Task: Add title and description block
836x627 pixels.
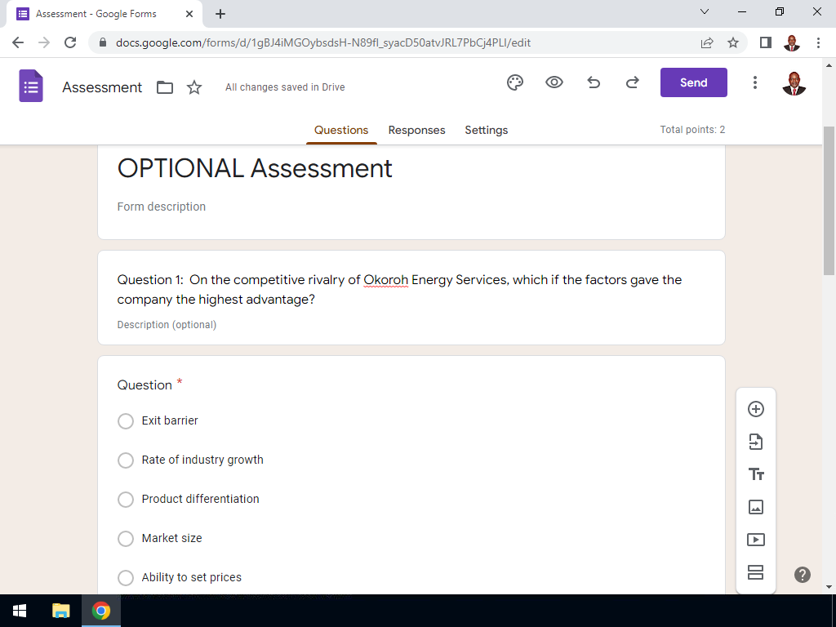Action: pos(755,474)
